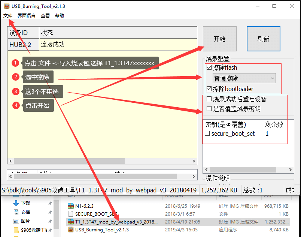Click the Explorer sidebar vertical scrollbar
The image size is (301, 237).
point(57,214)
